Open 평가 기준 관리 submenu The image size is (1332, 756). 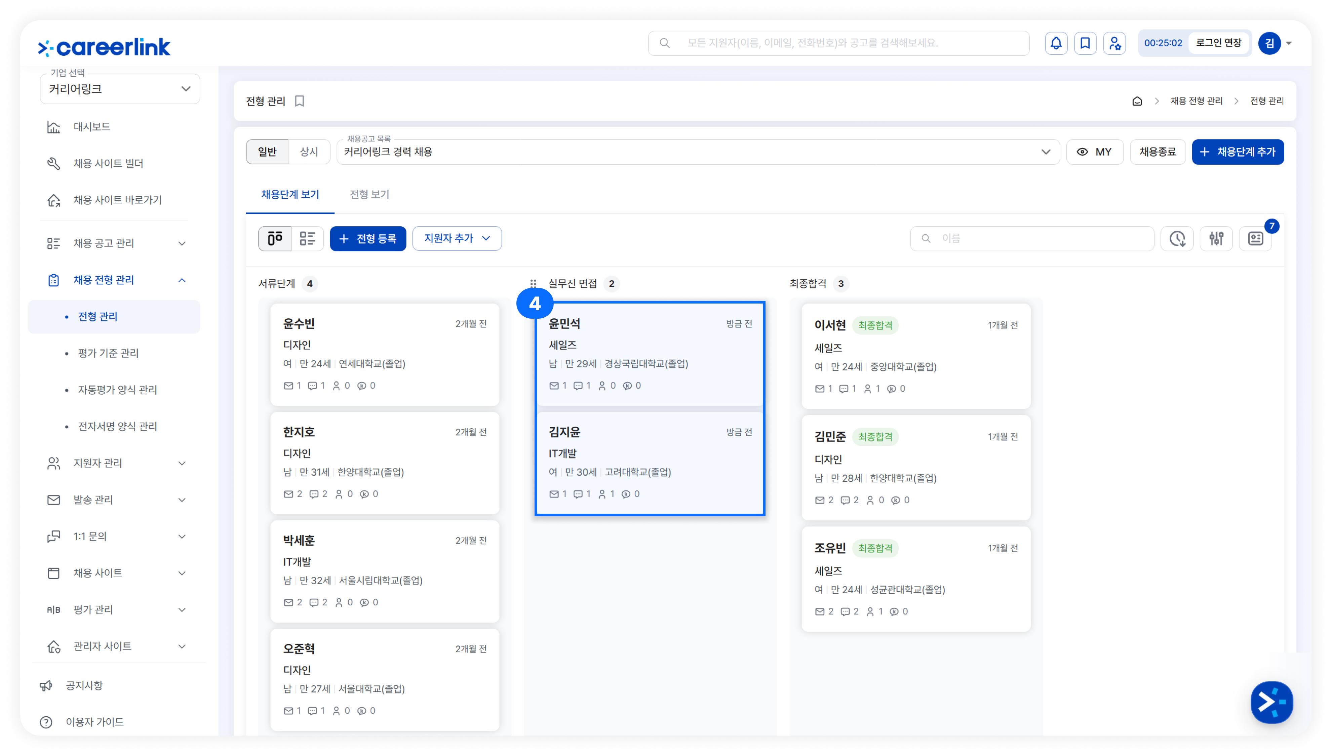tap(109, 353)
